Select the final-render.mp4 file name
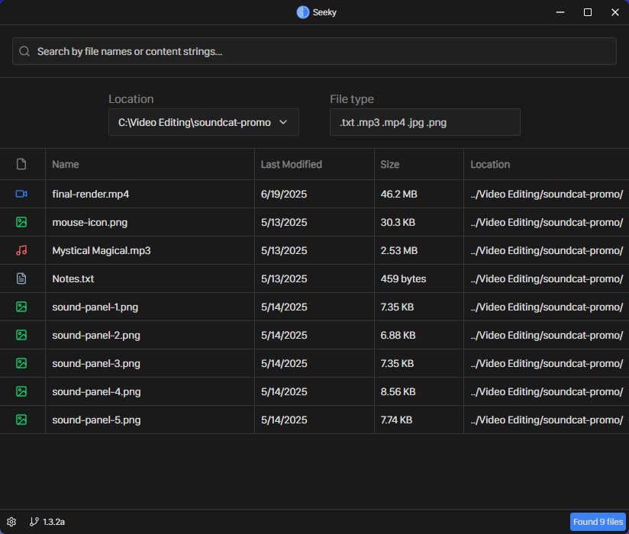Screen dimensions: 629x534 91,194
